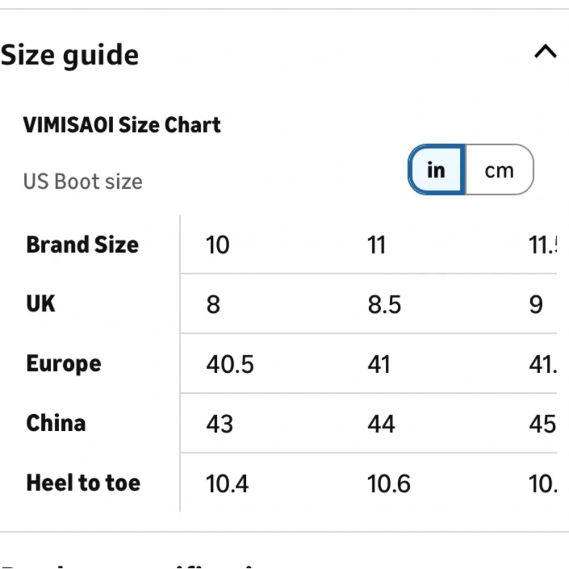This screenshot has width=569, height=569.
Task: Click Europe size 40.5 cell
Action: pyautogui.click(x=230, y=364)
